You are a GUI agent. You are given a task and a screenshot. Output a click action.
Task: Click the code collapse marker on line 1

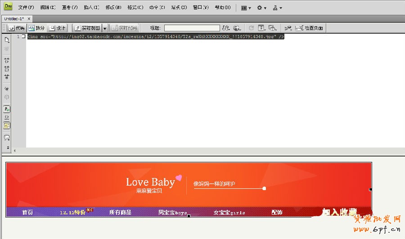tap(23, 36)
